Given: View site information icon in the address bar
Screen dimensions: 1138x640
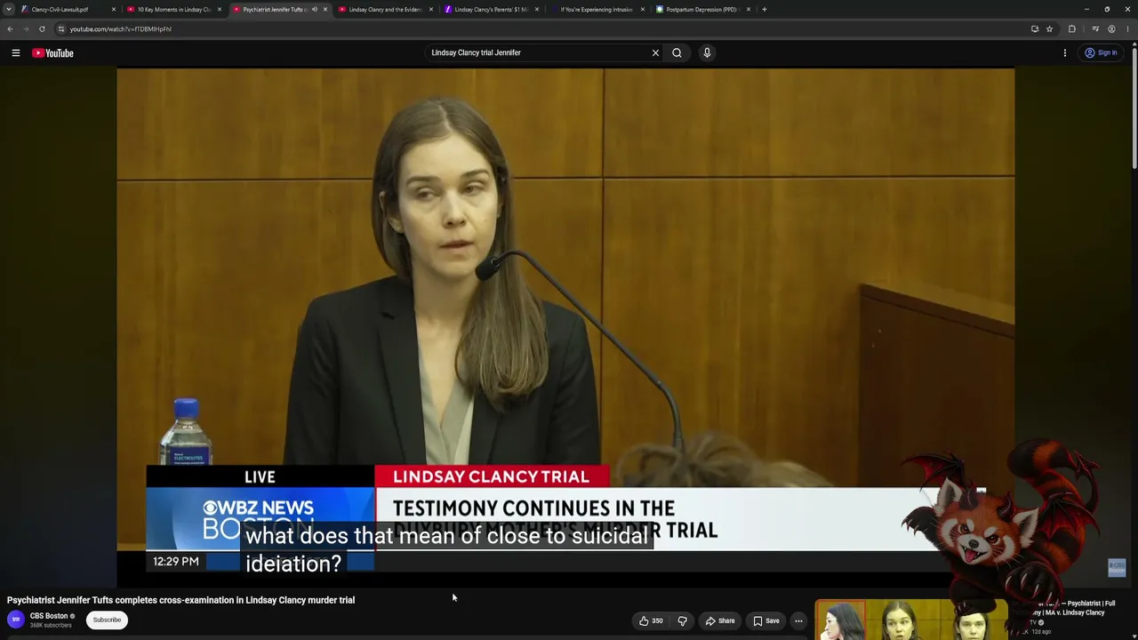Looking at the screenshot, I should pyautogui.click(x=61, y=28).
